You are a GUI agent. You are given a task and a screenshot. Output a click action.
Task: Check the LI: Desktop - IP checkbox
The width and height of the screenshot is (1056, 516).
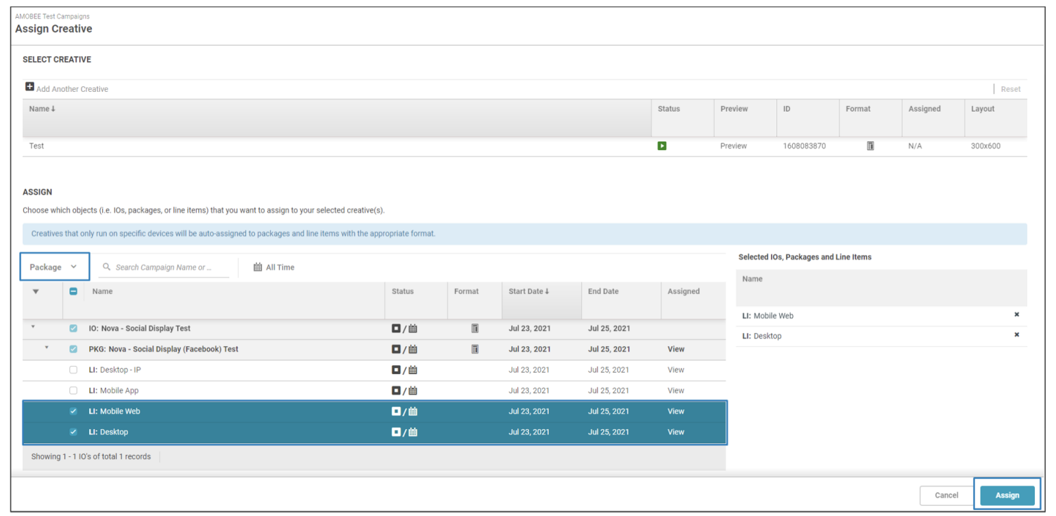tap(73, 370)
